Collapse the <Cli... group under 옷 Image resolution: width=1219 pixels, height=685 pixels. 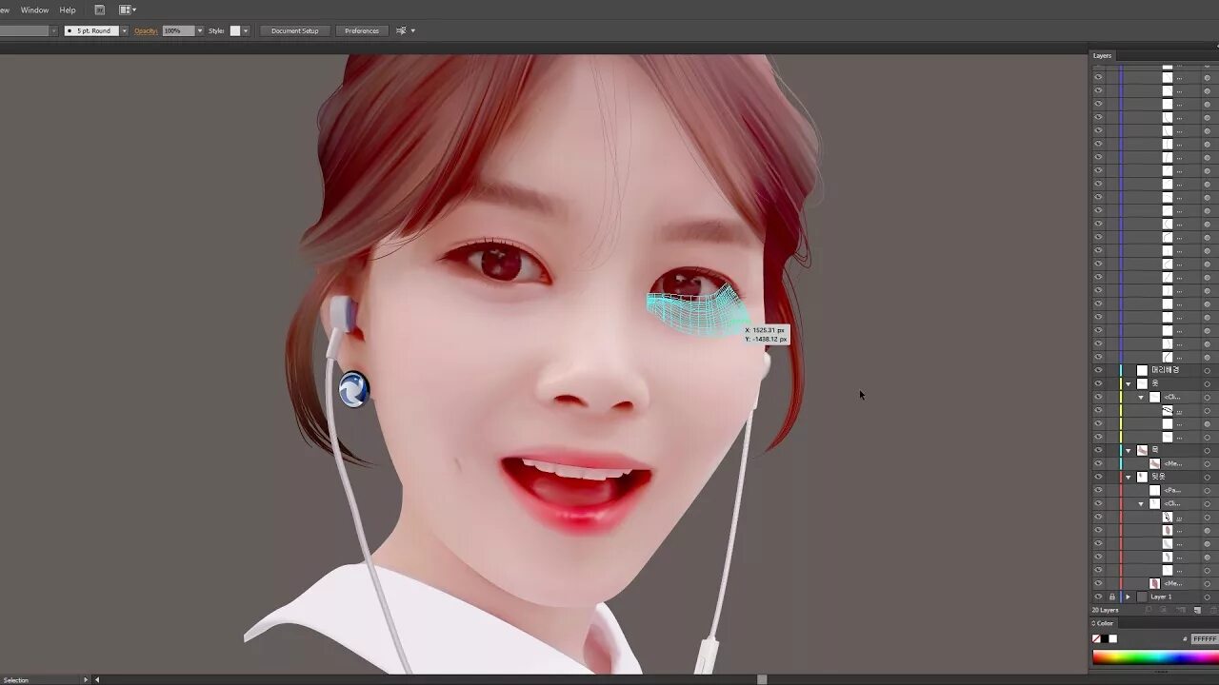[x=1141, y=397]
